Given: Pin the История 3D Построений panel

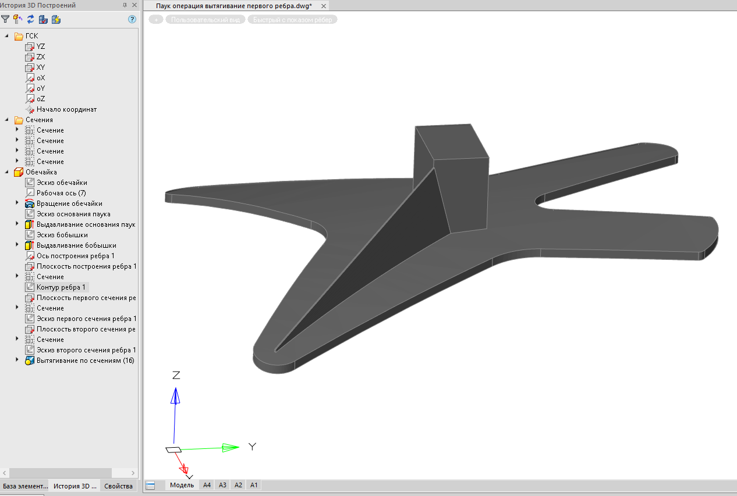Looking at the screenshot, I should pyautogui.click(x=125, y=5).
